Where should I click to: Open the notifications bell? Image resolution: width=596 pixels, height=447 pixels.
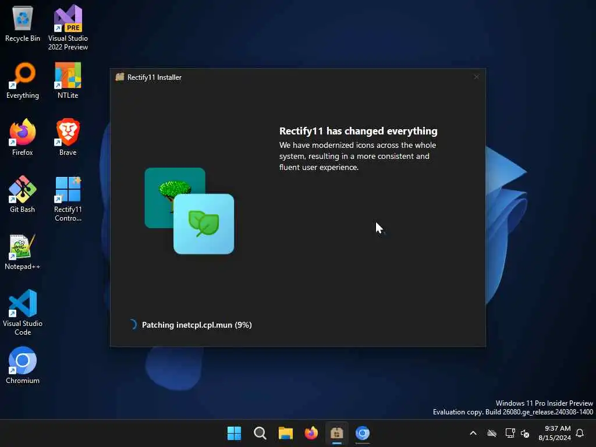pos(580,433)
